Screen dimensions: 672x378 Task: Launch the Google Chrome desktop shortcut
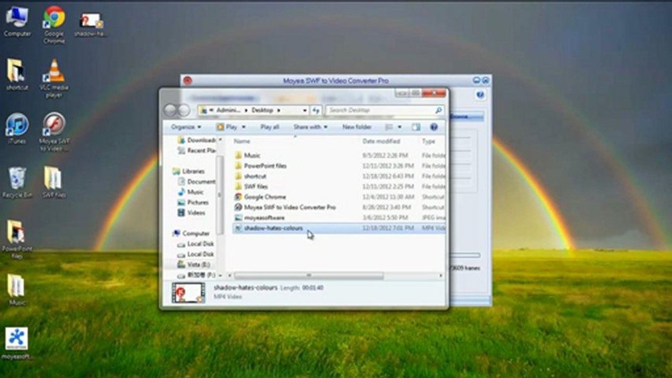point(54,24)
